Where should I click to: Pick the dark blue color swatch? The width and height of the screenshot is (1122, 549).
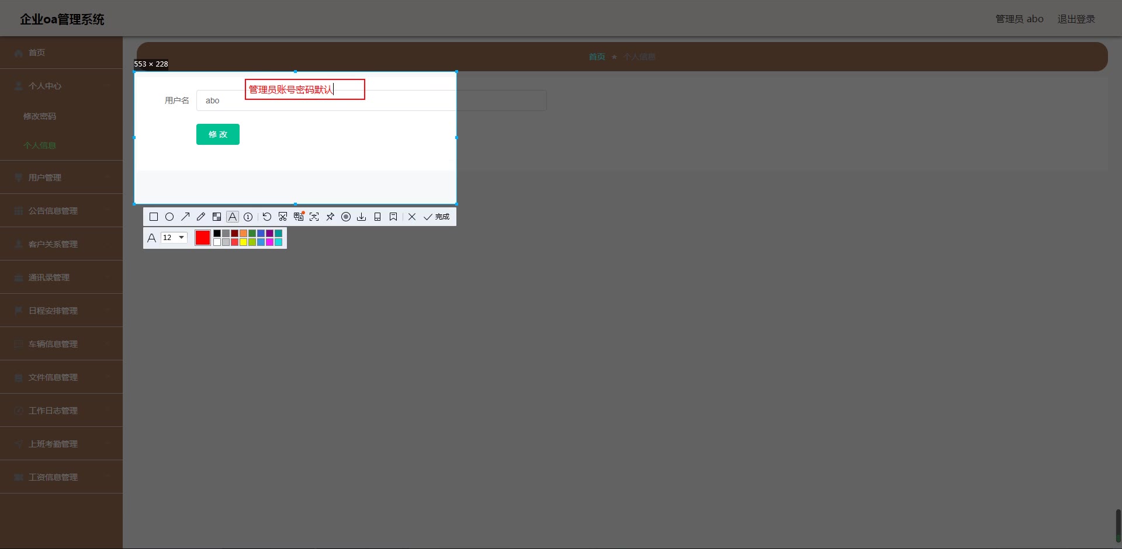coord(261,234)
